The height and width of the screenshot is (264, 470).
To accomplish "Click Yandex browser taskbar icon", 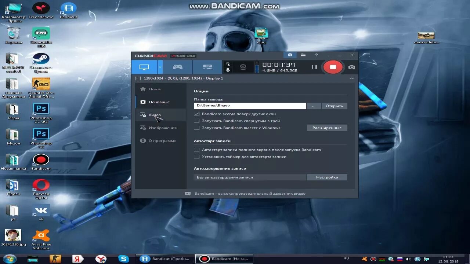I will pyautogui.click(x=101, y=259).
